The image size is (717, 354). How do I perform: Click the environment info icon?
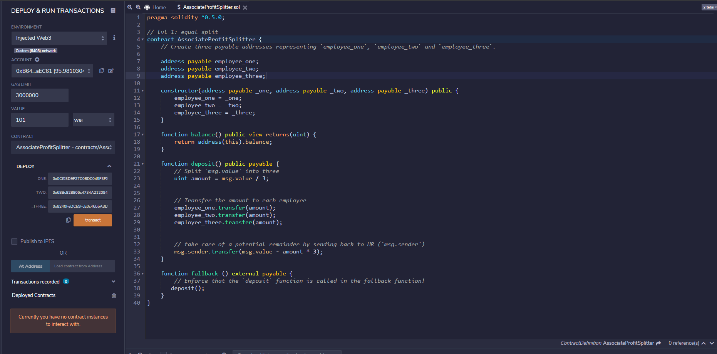click(114, 38)
